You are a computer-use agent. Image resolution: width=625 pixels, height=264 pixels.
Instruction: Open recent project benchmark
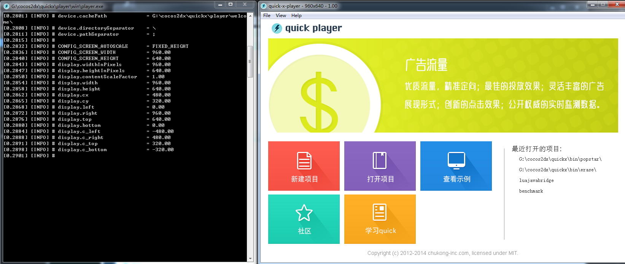point(531,191)
